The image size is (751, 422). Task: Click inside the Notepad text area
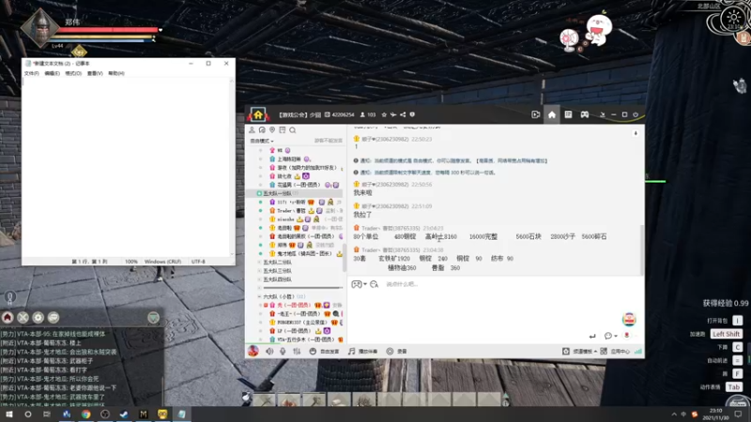pos(126,168)
